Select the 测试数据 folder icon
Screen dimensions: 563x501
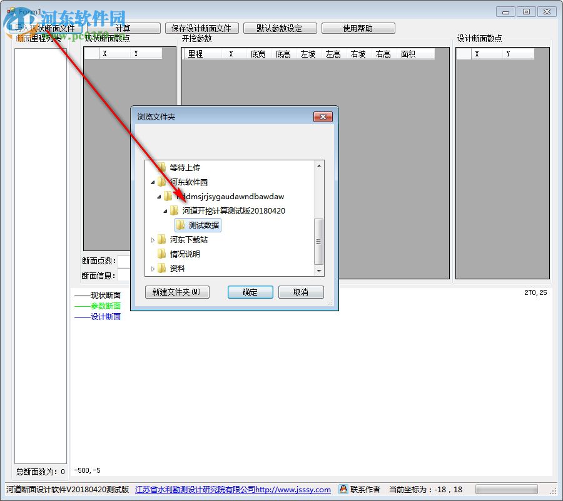point(181,225)
